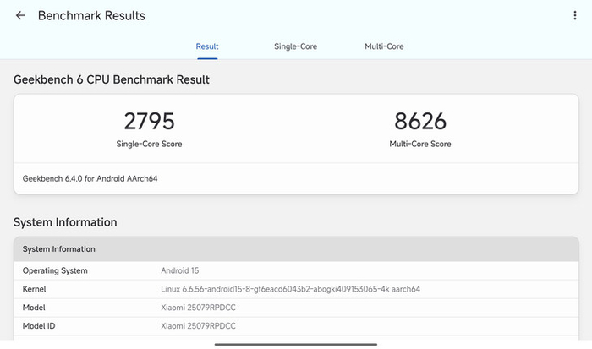This screenshot has height=349, width=592.
Task: Click the Multi-Core Score label
Action: (420, 144)
